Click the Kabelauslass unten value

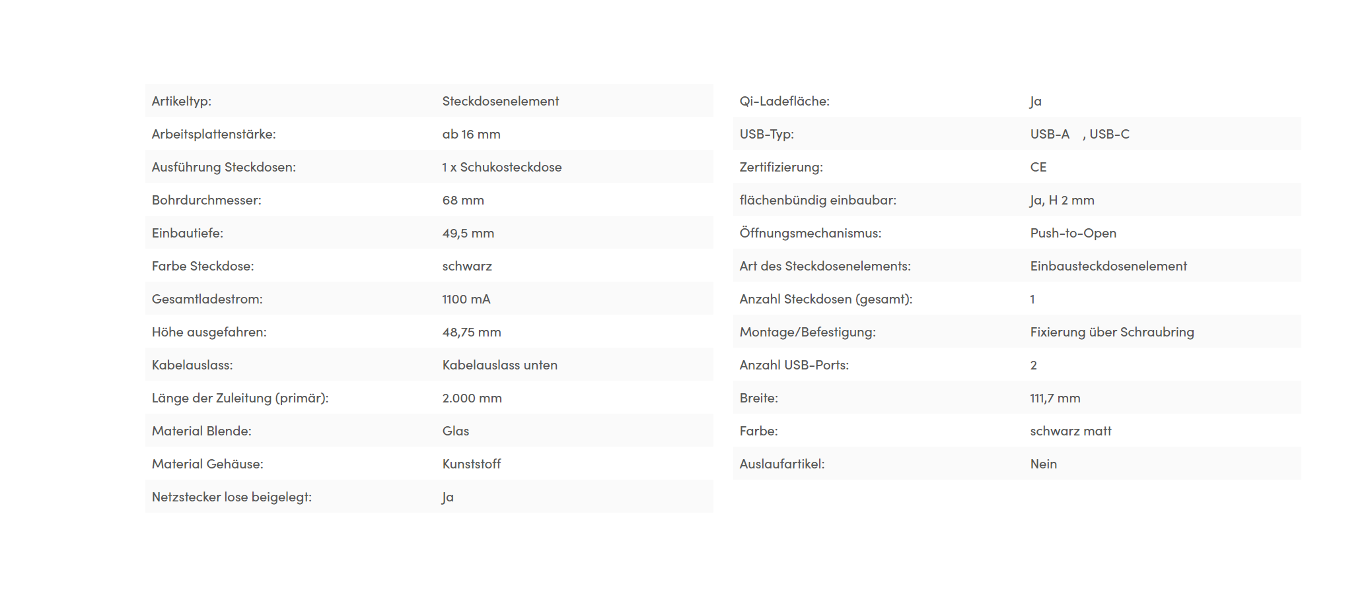pyautogui.click(x=499, y=365)
